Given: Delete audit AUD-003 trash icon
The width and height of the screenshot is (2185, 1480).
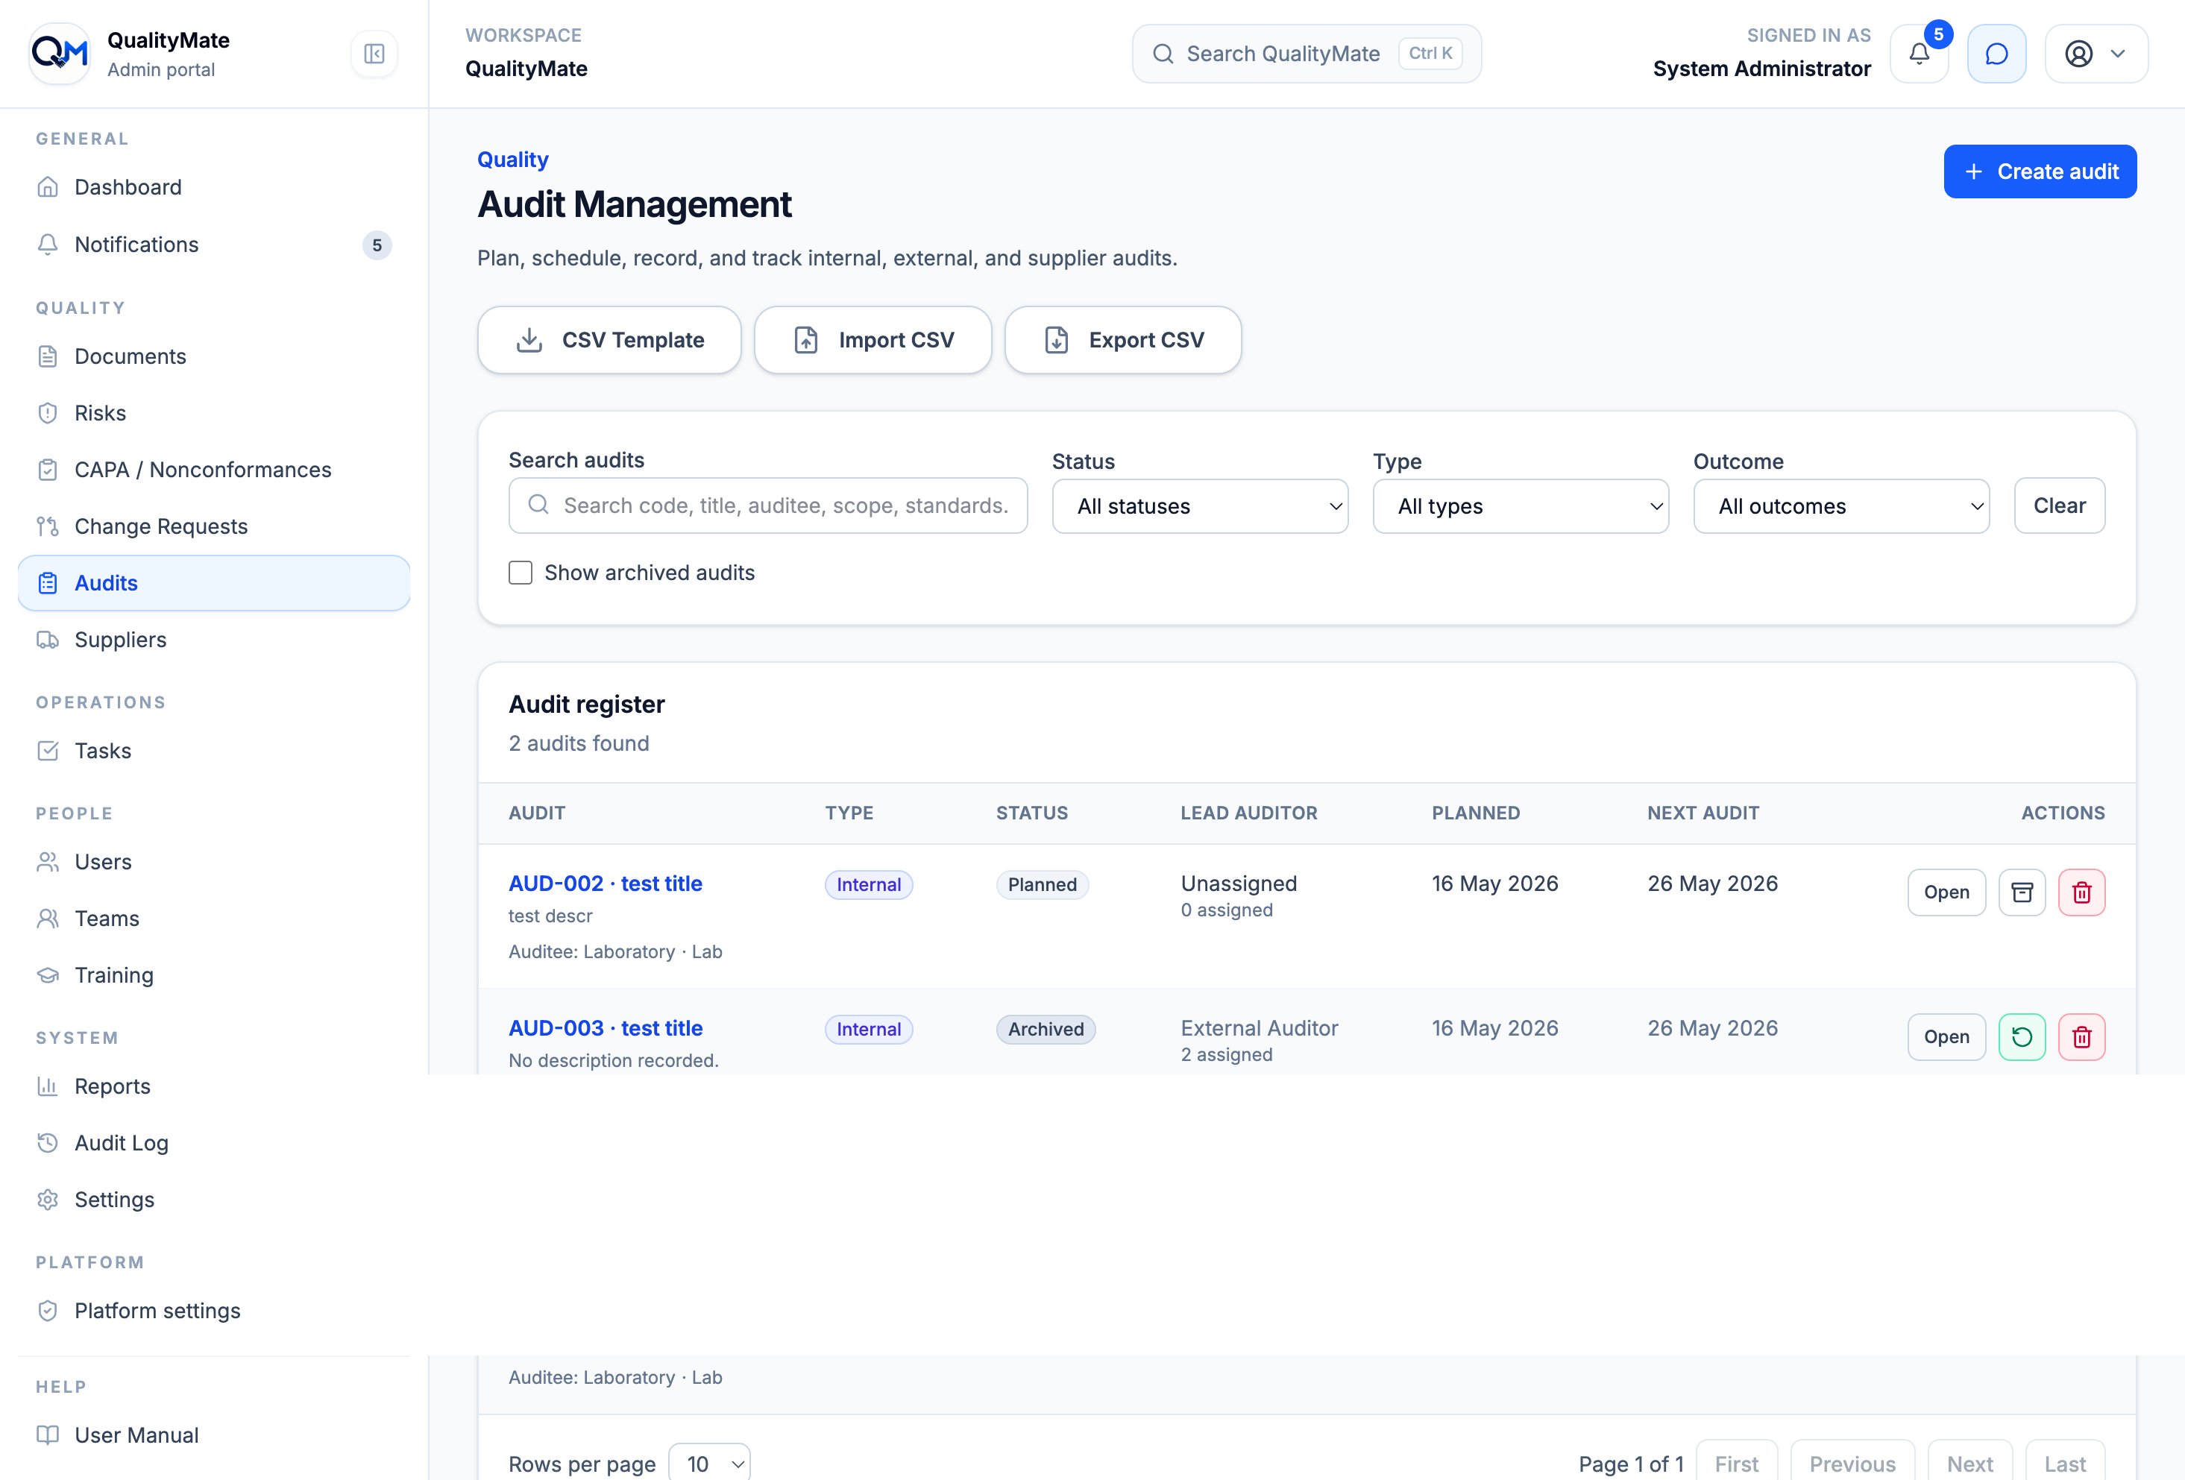Looking at the screenshot, I should tap(2081, 1037).
